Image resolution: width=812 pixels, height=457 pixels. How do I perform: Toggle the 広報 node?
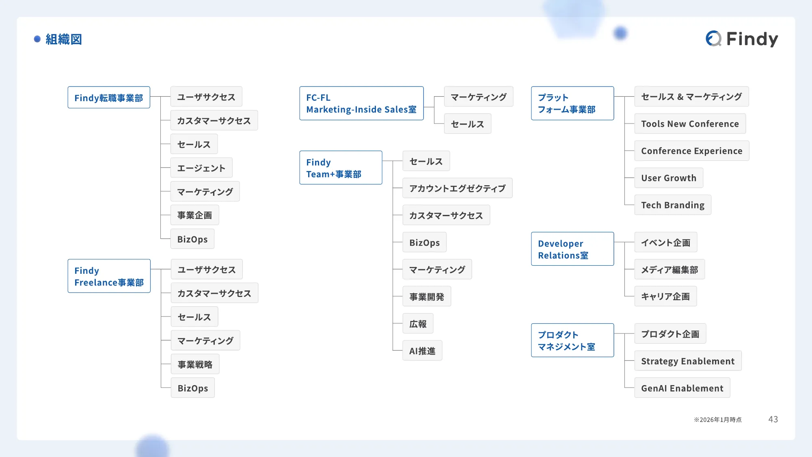point(418,323)
